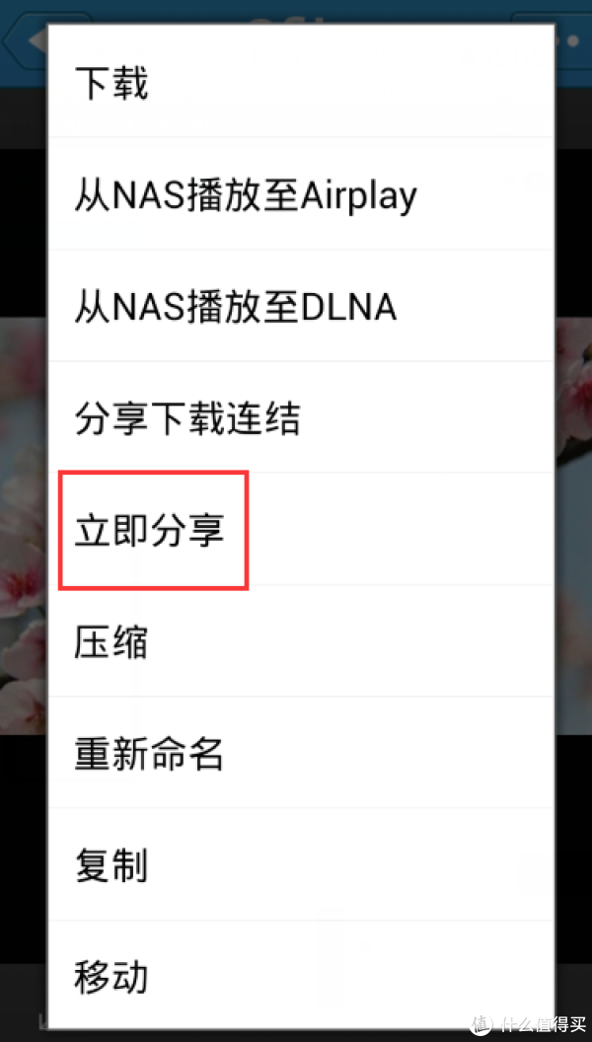
Task: Choose 从NAS播放至DLNA option
Action: 300,306
